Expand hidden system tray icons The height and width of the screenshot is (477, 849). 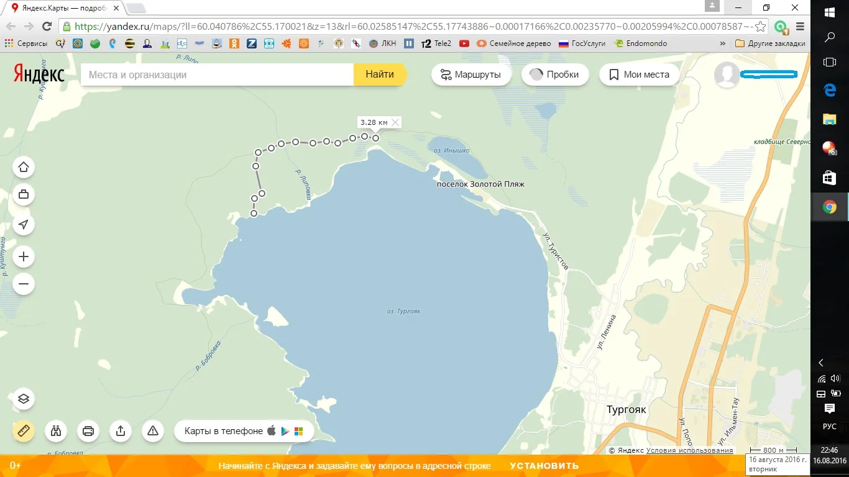(821, 363)
